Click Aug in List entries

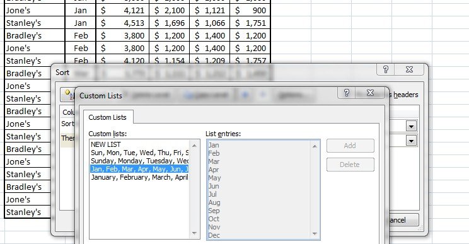[x=214, y=202]
